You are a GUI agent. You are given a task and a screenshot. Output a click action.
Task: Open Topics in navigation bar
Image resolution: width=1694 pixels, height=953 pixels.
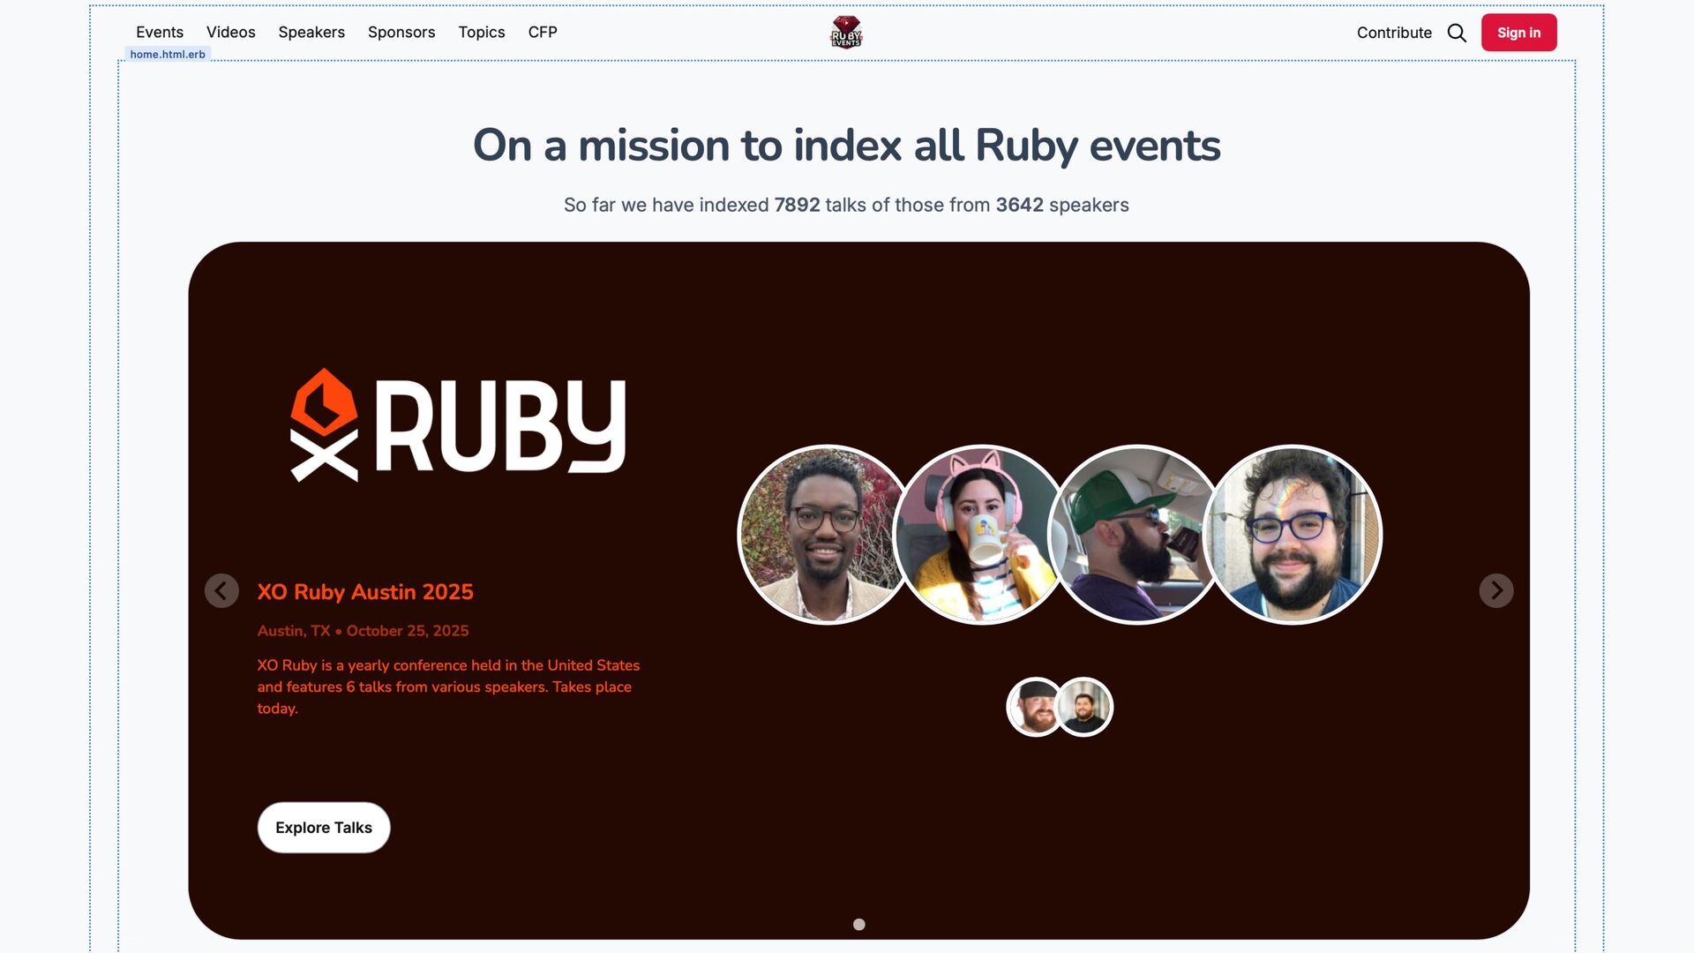tap(481, 32)
